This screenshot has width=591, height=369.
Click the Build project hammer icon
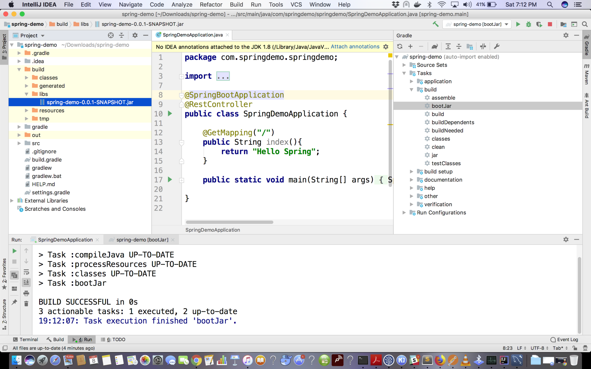point(435,24)
